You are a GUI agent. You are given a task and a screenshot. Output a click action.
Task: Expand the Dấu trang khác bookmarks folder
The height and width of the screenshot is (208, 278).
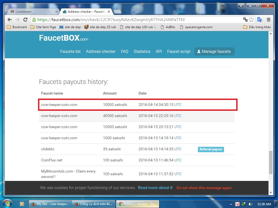pos(257,27)
